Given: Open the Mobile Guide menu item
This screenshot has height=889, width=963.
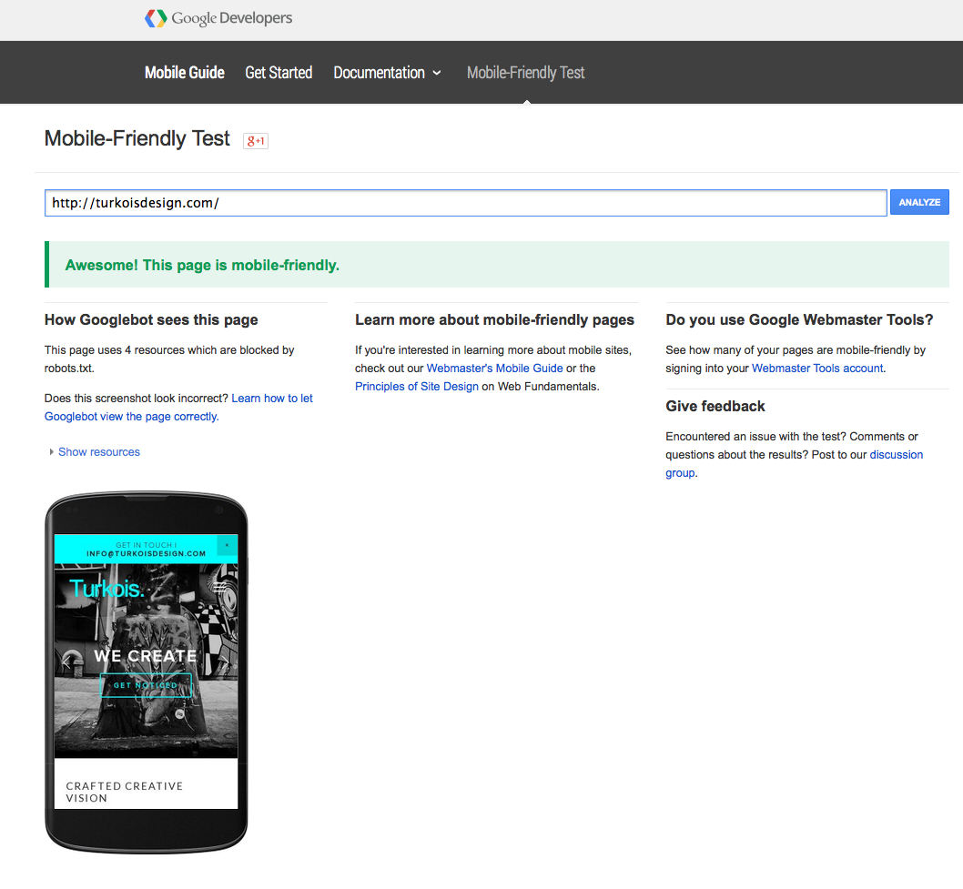Looking at the screenshot, I should click(x=184, y=73).
